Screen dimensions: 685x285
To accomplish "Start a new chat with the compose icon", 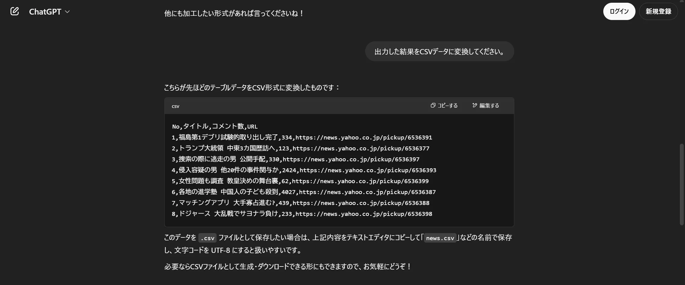I will pos(14,12).
